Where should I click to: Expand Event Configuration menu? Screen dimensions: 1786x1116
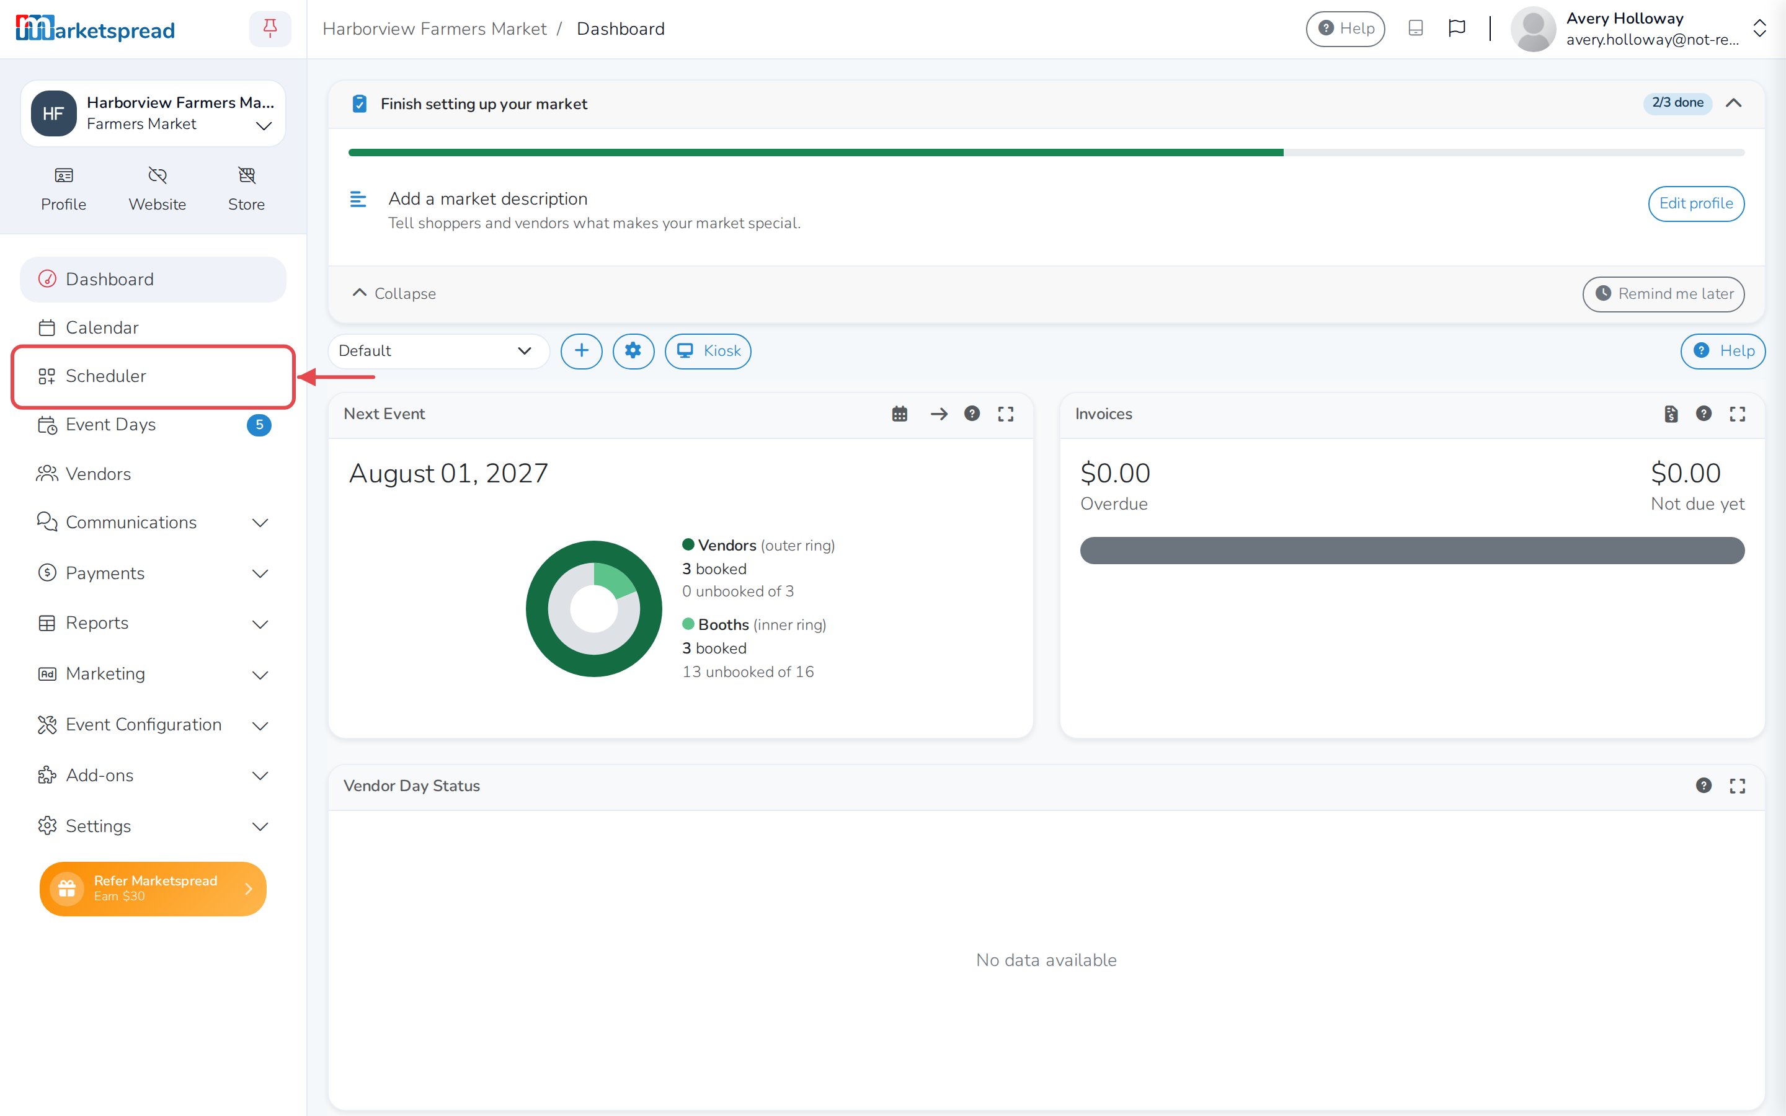pos(153,725)
